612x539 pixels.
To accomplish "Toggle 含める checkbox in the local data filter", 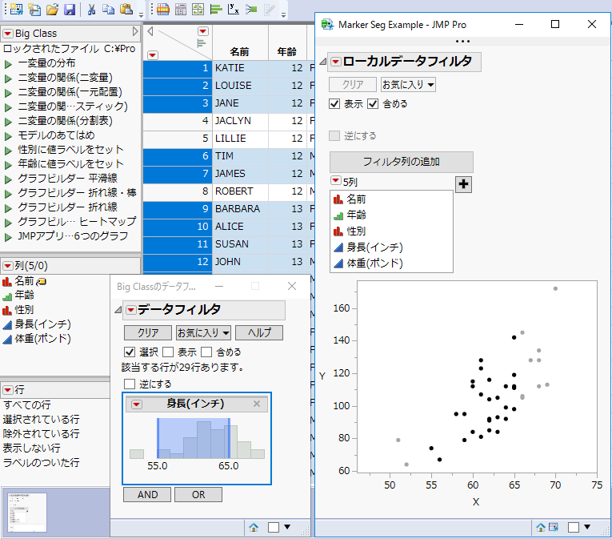I will click(x=373, y=104).
